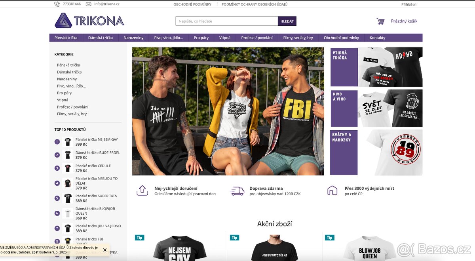Screen dimensions: 475x261
Task: Open Pánské tričko SUPER TÁTA product
Action: 96,196
